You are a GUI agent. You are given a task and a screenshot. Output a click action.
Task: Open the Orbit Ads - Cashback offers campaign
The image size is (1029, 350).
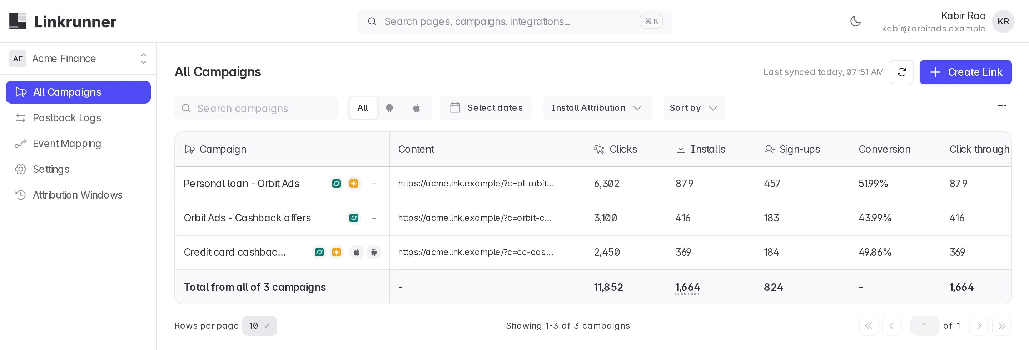click(x=247, y=218)
